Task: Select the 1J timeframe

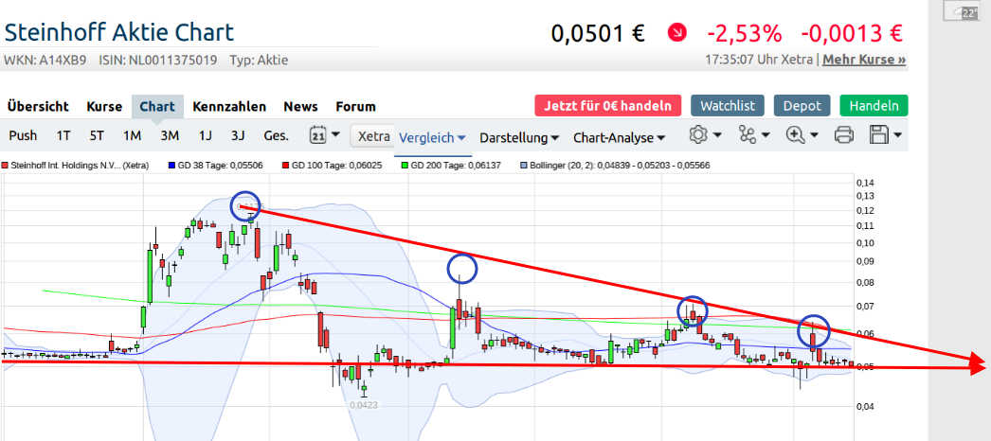Action: (205, 135)
